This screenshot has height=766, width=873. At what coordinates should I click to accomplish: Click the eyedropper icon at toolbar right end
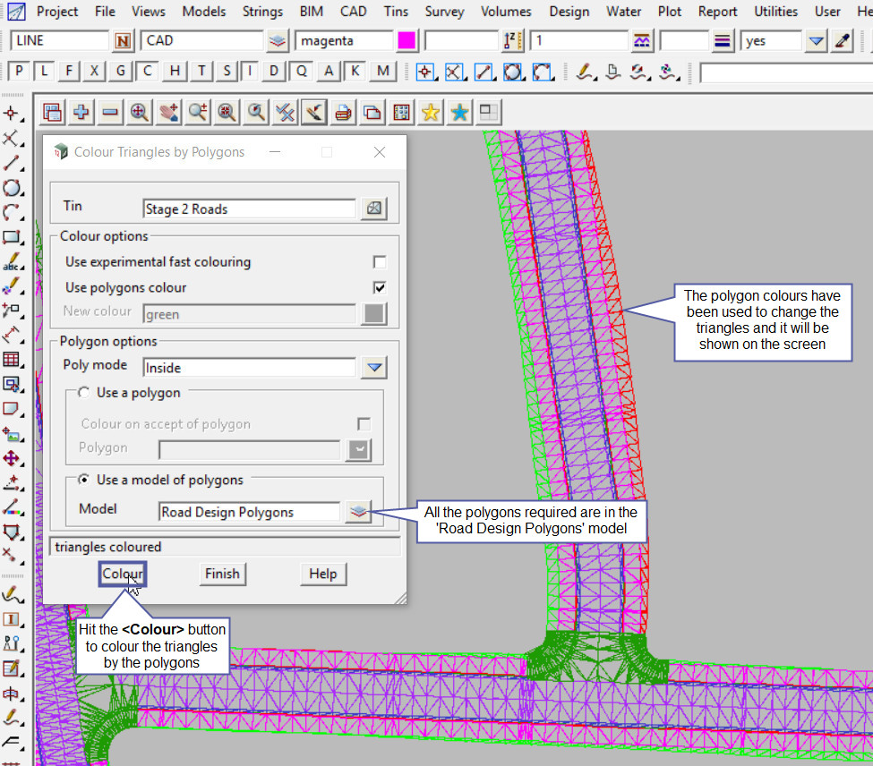(x=842, y=41)
